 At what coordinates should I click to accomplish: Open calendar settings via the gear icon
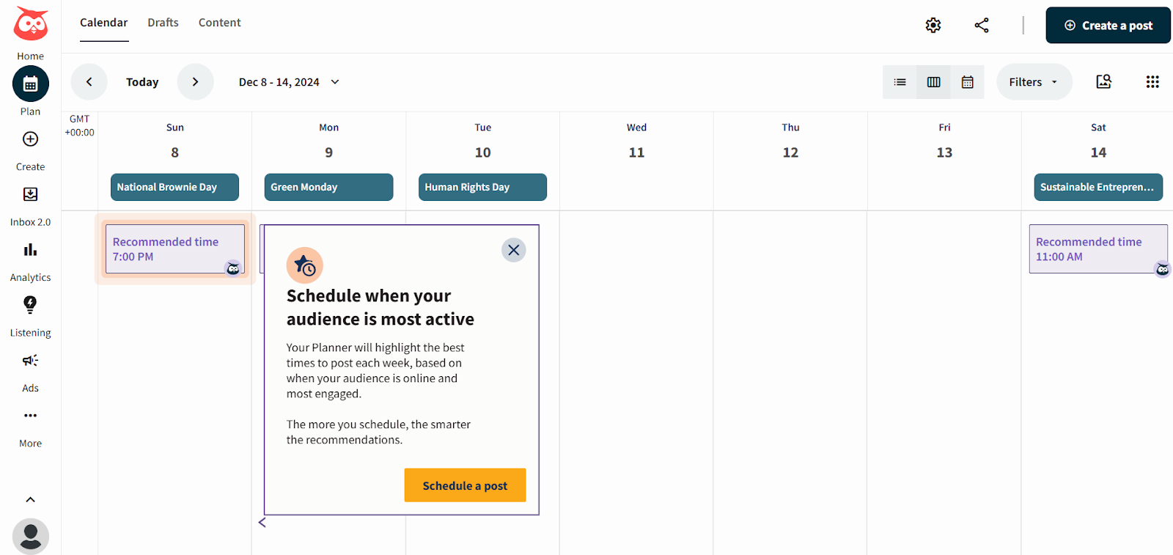coord(933,24)
